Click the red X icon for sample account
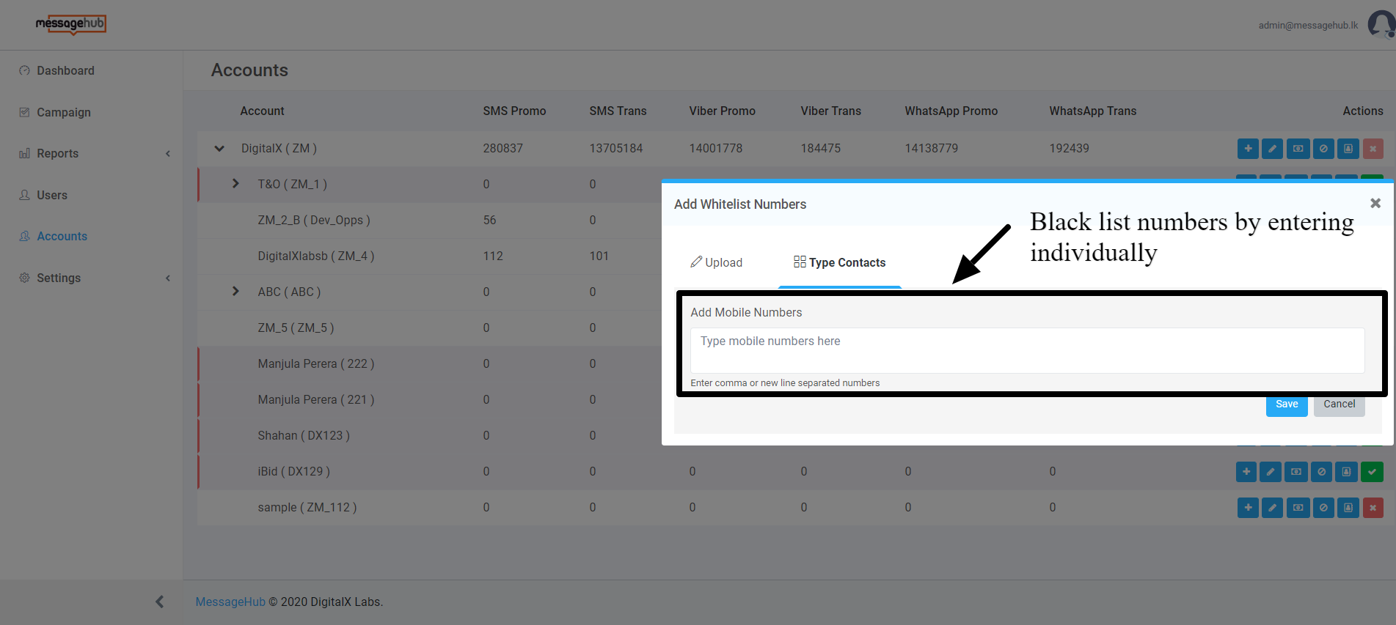Image resolution: width=1396 pixels, height=625 pixels. [x=1373, y=508]
